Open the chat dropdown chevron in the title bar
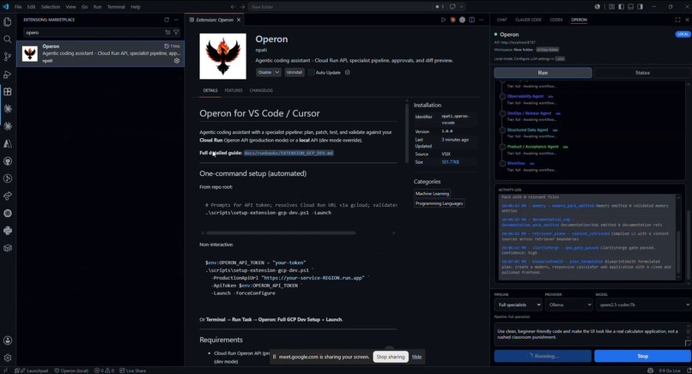This screenshot has height=374, width=692. click(462, 7)
